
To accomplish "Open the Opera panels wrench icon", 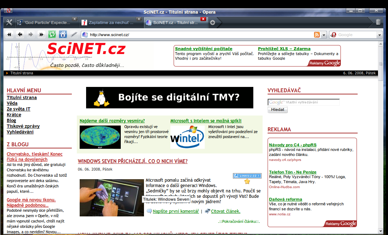I will [9, 23].
